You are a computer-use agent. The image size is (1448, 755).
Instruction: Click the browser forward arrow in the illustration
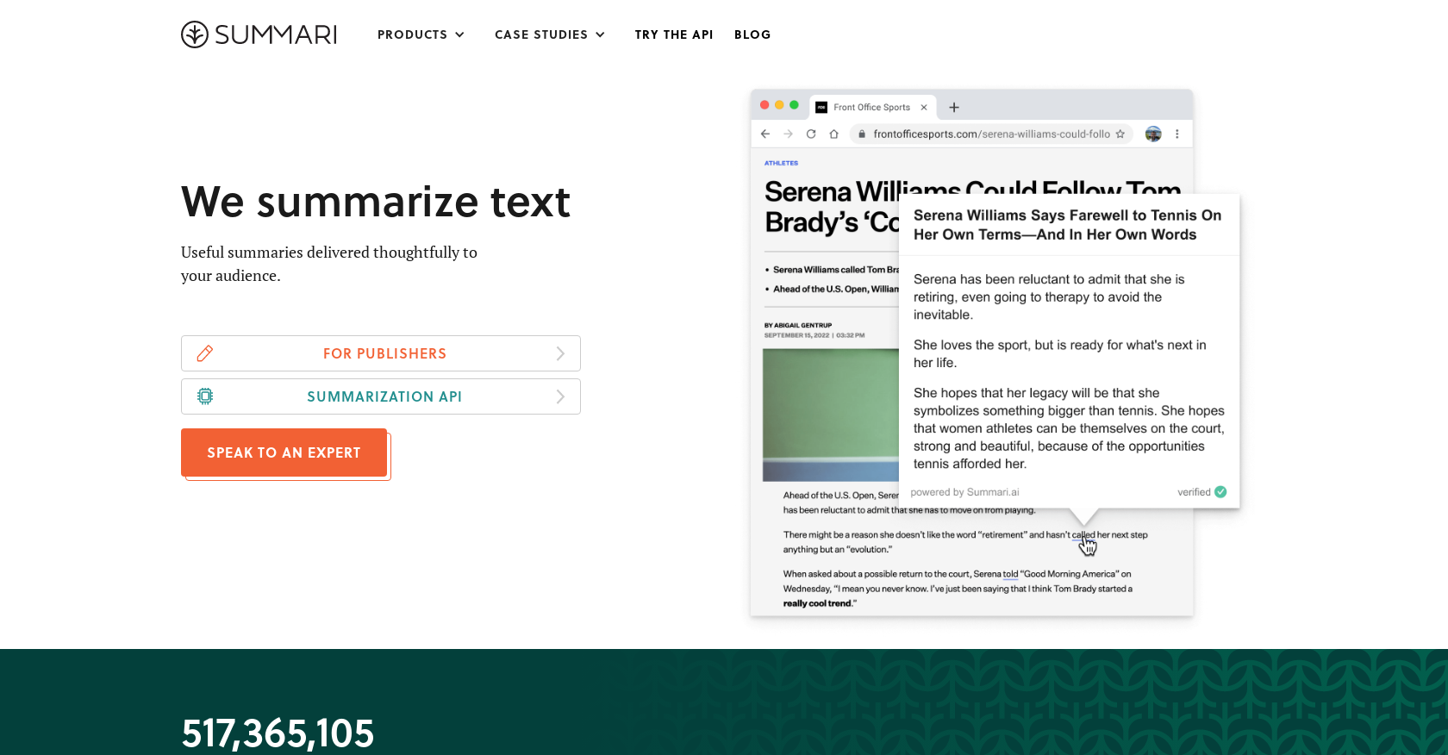(x=788, y=134)
